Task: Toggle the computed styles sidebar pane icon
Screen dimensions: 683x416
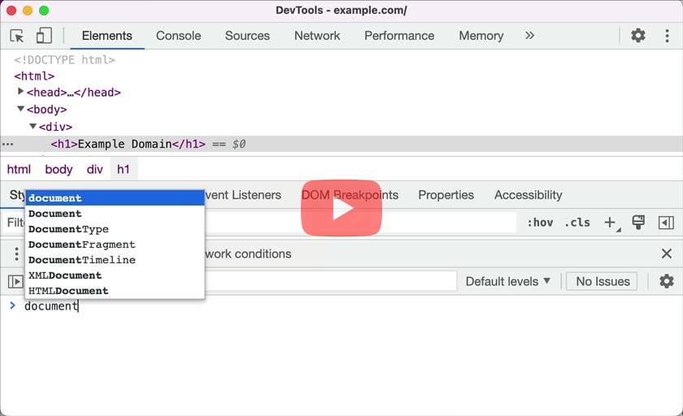Action: pyautogui.click(x=666, y=223)
